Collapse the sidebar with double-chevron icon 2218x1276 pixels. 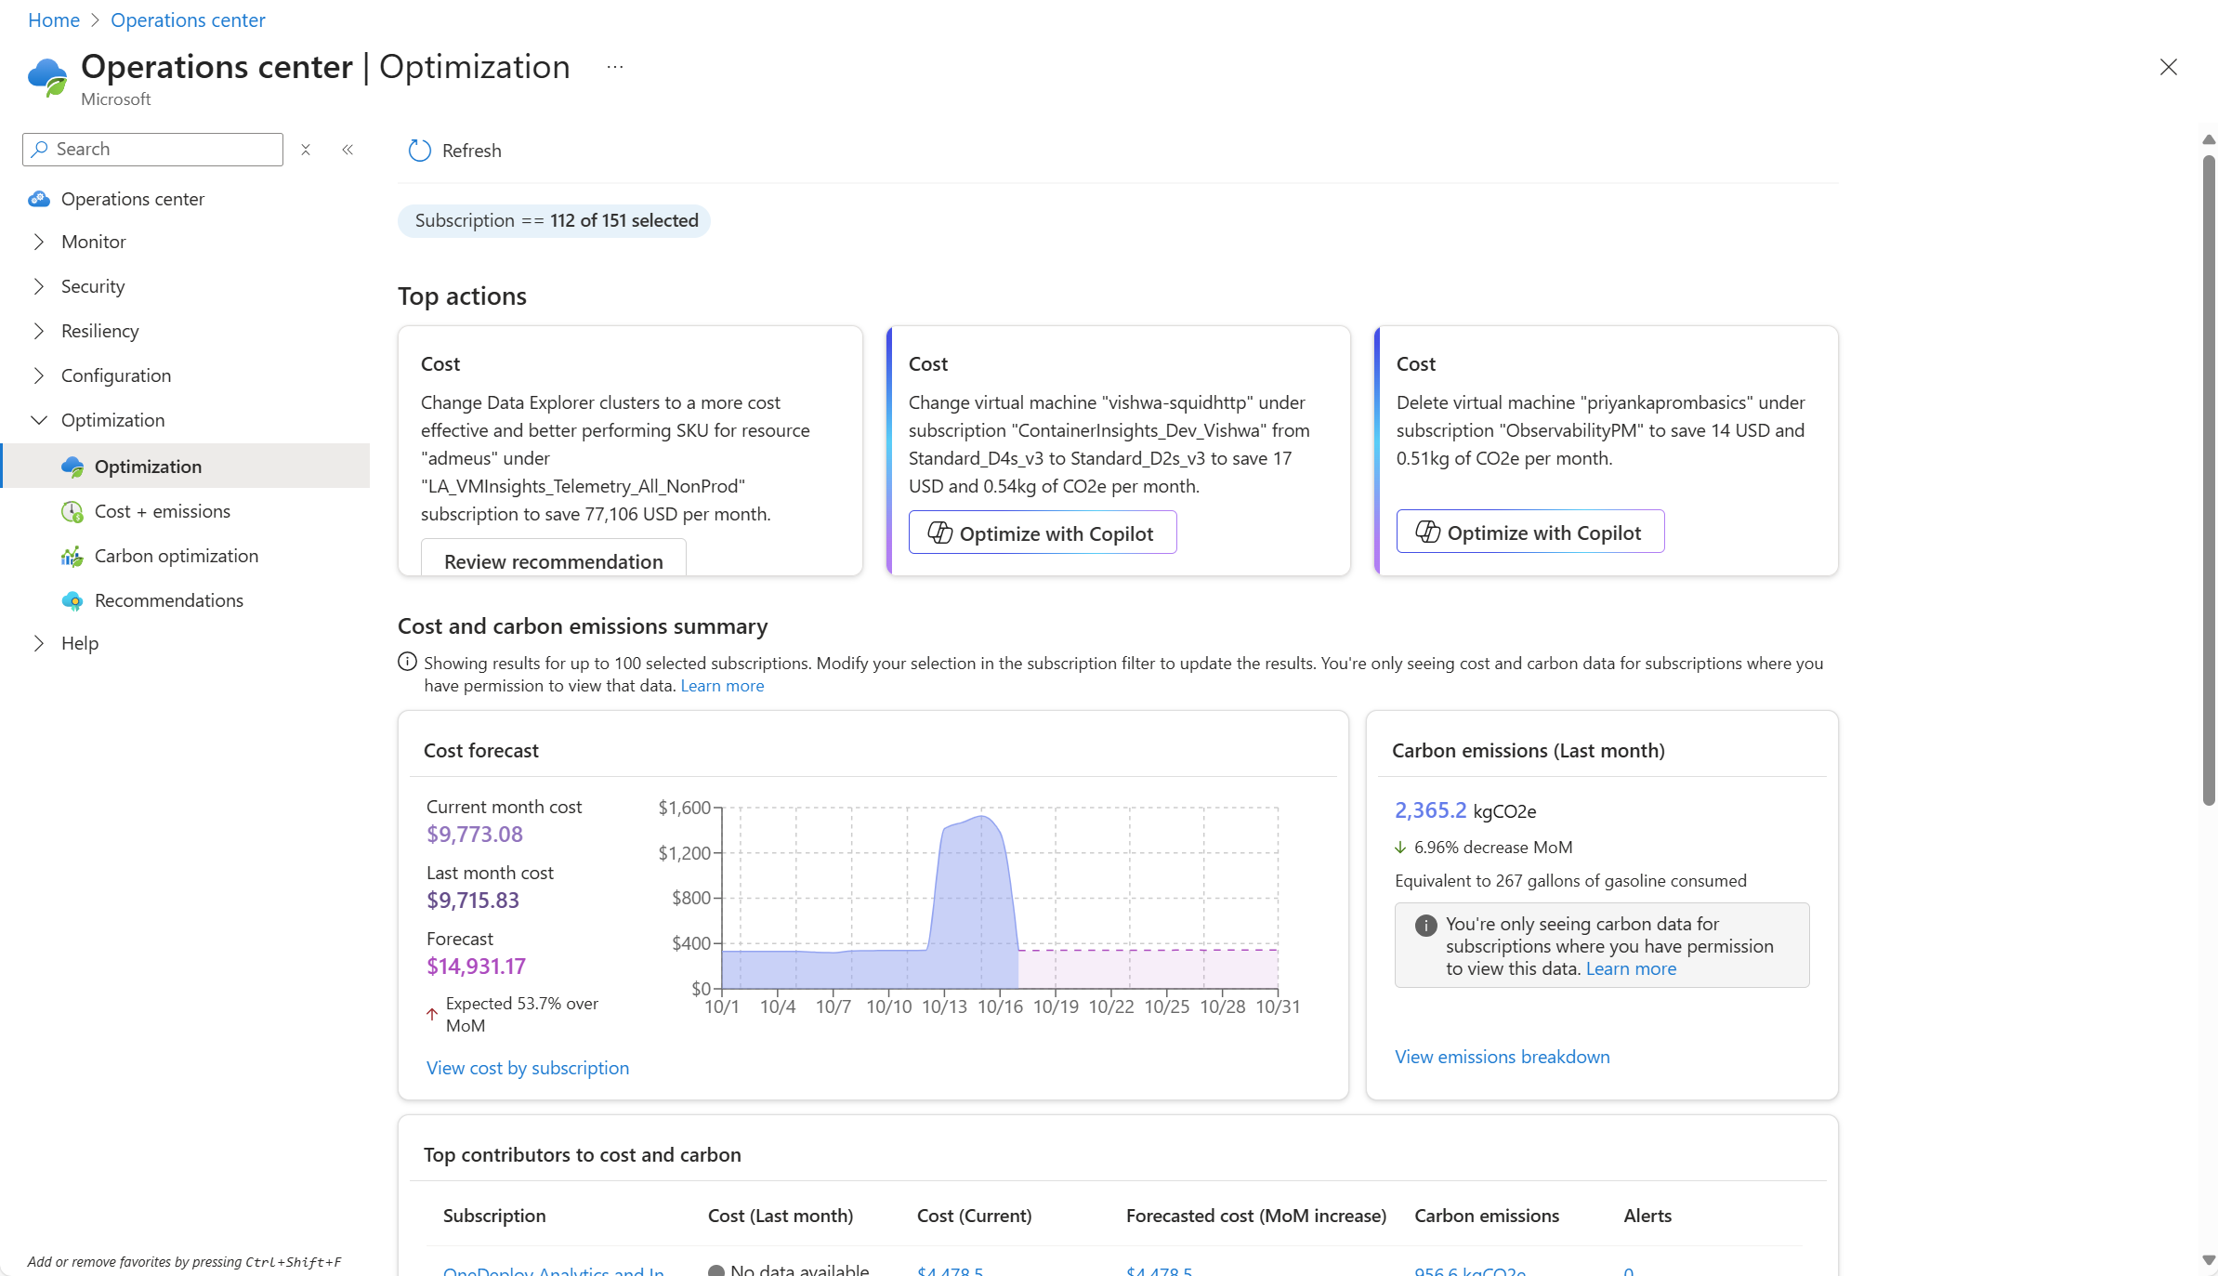point(348,150)
